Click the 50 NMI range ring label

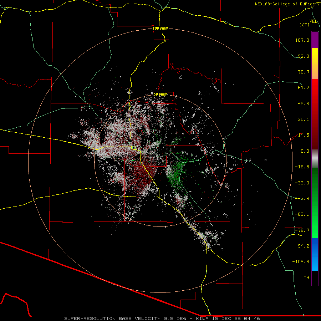(160, 94)
